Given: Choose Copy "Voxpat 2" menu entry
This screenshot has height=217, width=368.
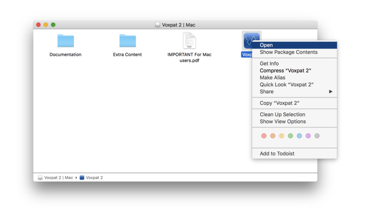Looking at the screenshot, I should tap(294, 103).
